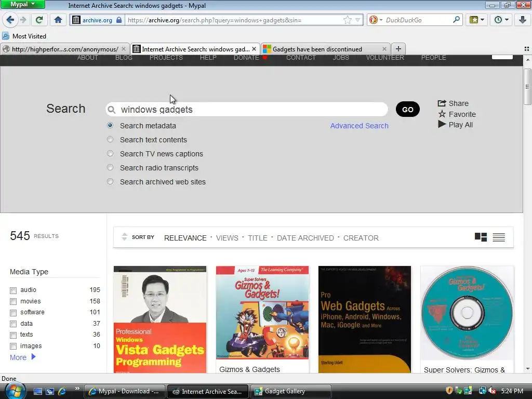Bookmark this page with the star icon
Screen dimensions: 532x399
[x=348, y=20]
